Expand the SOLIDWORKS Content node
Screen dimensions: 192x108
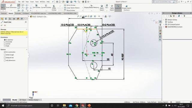[164, 27]
